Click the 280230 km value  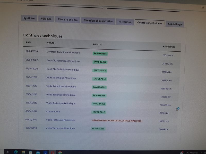coord(168,55)
